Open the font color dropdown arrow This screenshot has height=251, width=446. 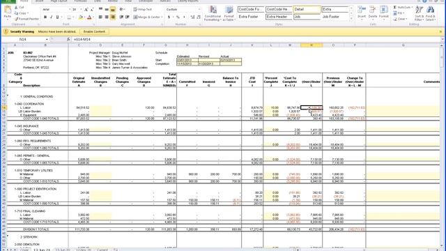(x=93, y=17)
